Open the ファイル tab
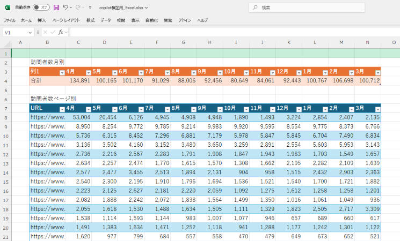This screenshot has height=241, width=400. (10, 20)
